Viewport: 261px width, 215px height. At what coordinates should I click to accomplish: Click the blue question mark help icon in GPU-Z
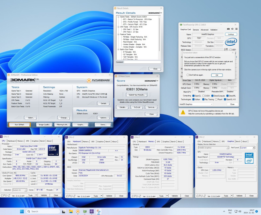click(x=236, y=57)
